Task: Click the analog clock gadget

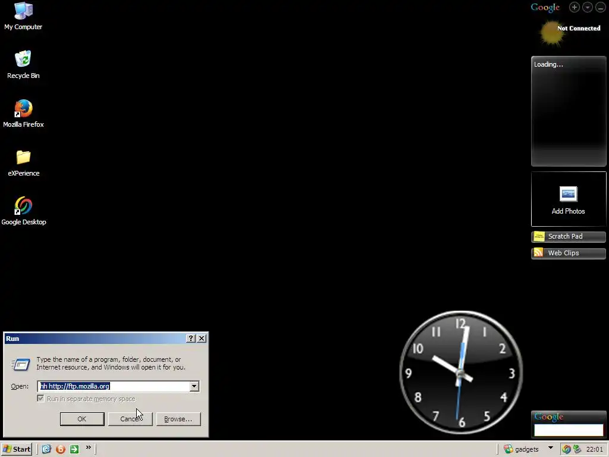Action: 461,373
